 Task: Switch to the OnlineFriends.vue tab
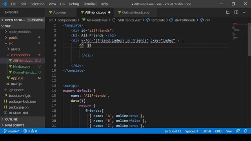[135, 12]
